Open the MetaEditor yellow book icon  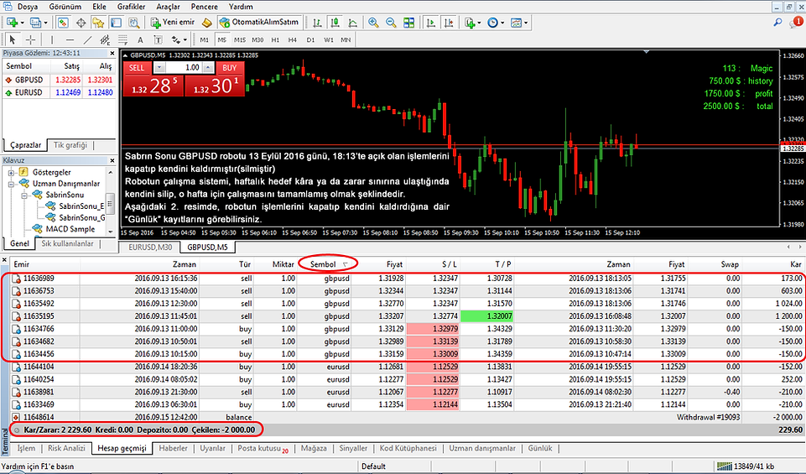[x=206, y=23]
